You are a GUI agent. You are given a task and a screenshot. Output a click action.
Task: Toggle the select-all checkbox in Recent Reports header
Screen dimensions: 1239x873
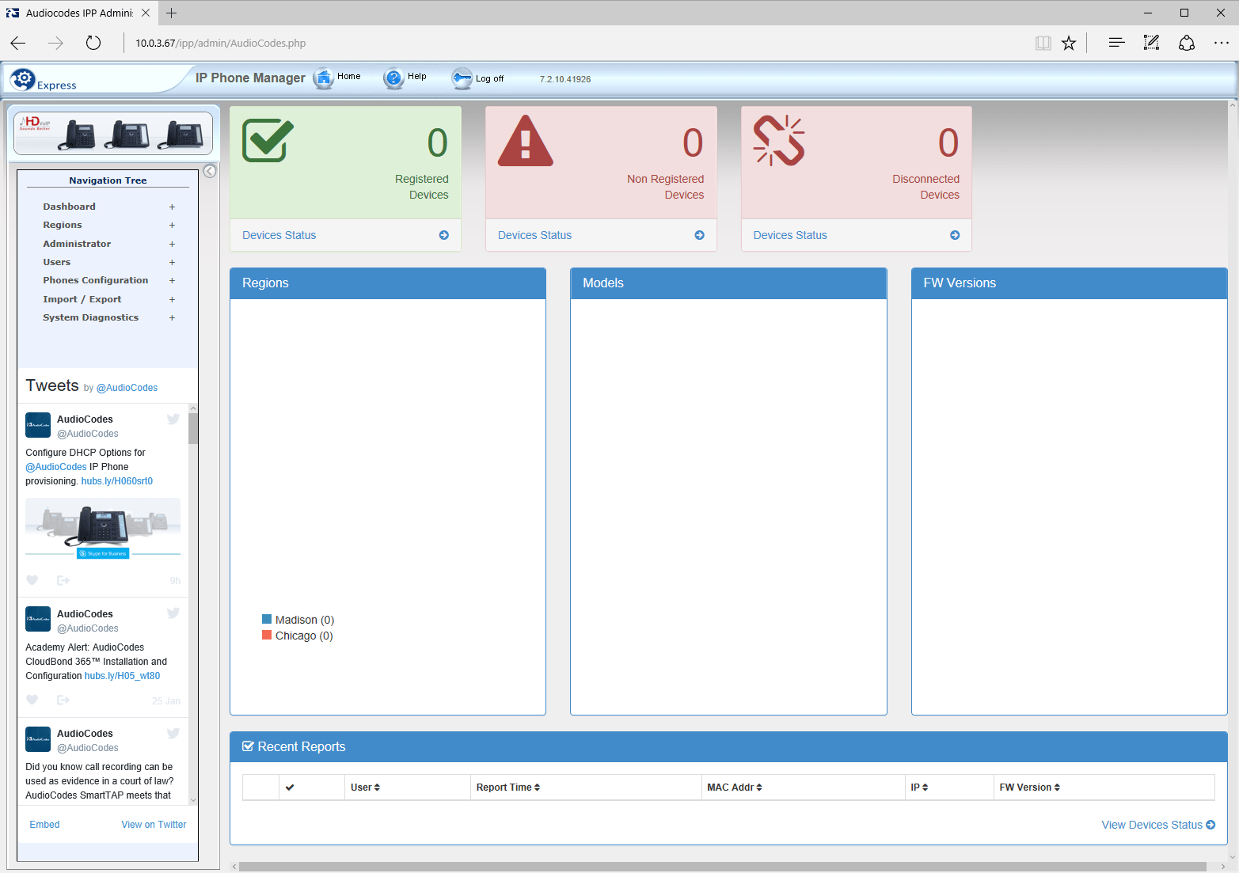pos(291,787)
